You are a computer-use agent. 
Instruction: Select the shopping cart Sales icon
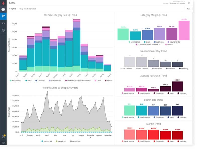tap(3, 16)
